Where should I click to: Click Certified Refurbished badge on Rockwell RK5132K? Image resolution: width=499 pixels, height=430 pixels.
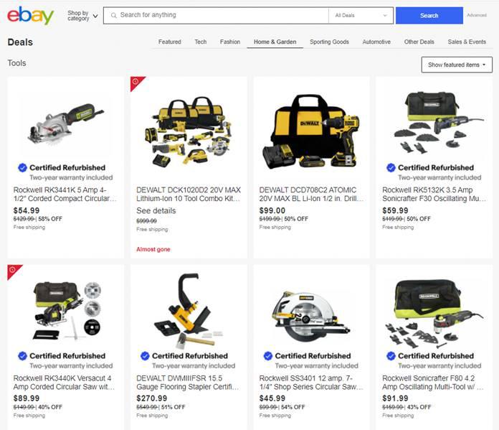point(431,168)
